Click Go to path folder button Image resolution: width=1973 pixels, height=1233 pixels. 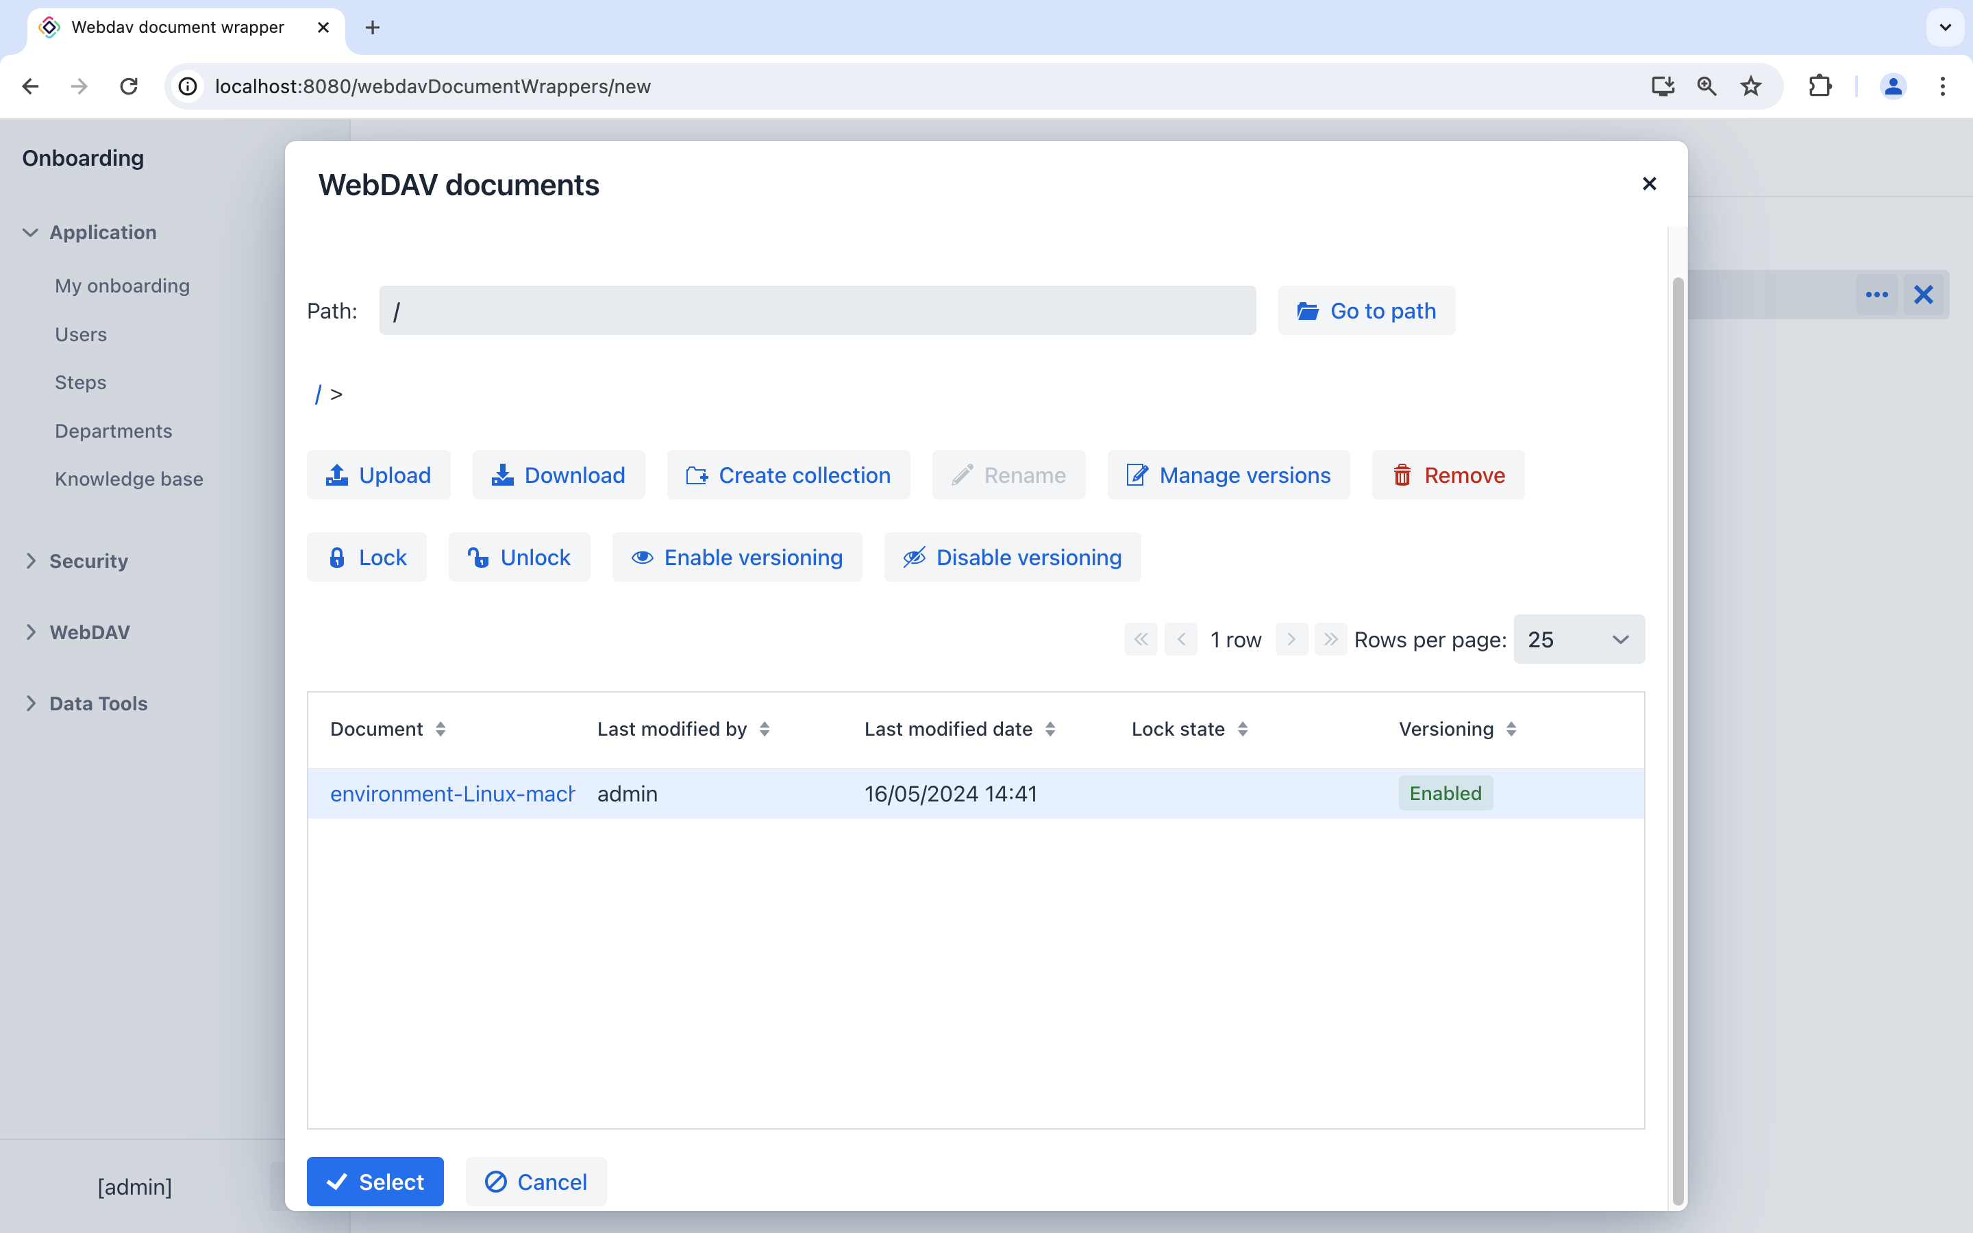1367,311
